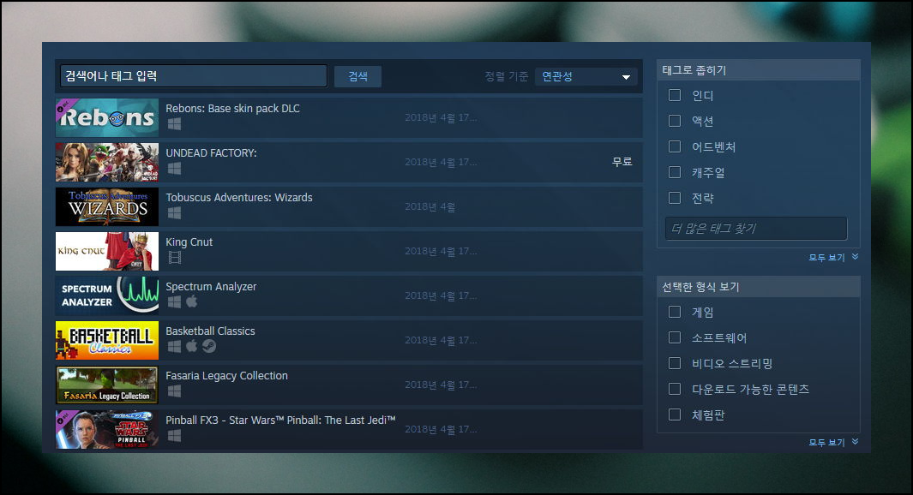Open the Fasaria Legacy Collection title
This screenshot has height=495, width=913.
[226, 376]
